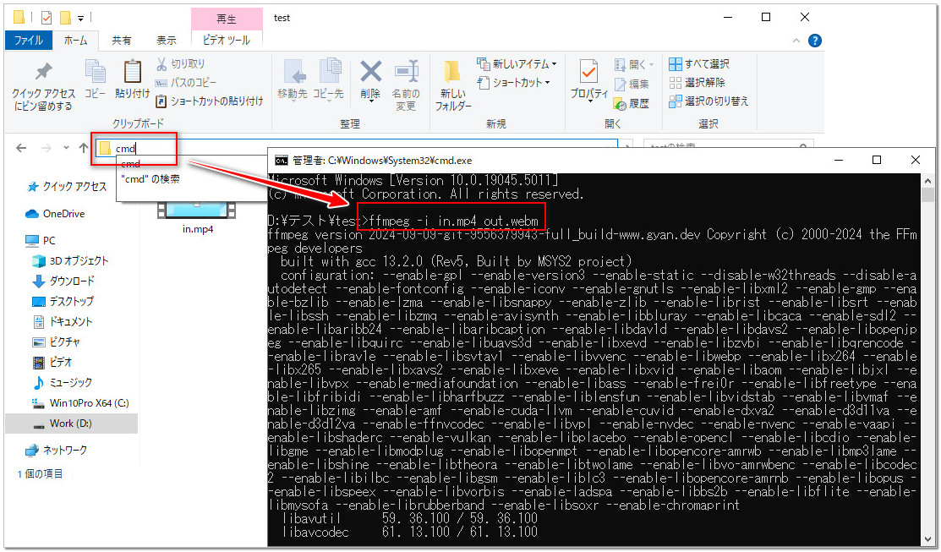This screenshot has width=941, height=552.
Task: Select the in.mp4 video file
Action: pos(198,217)
